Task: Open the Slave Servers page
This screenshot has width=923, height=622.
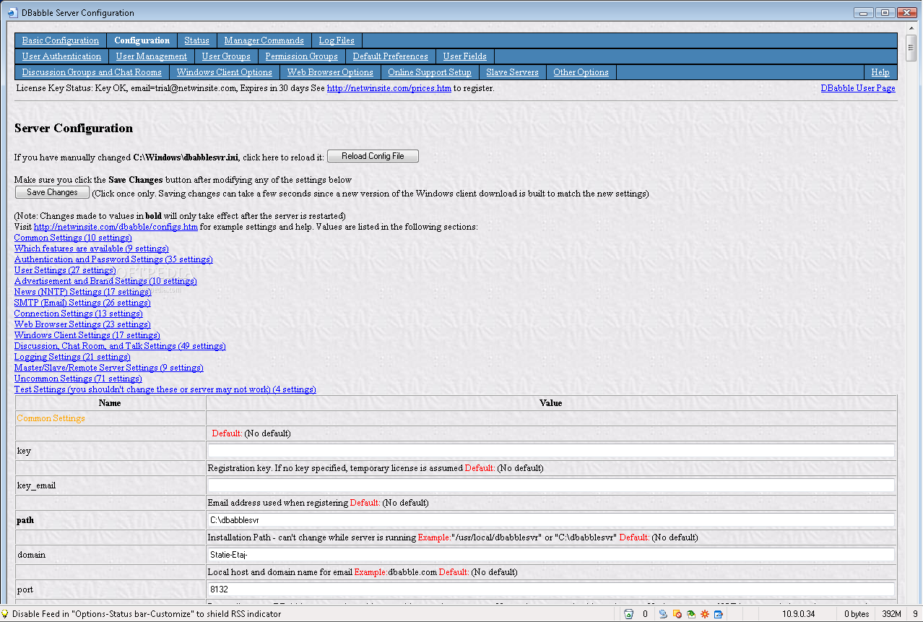Action: (x=512, y=72)
